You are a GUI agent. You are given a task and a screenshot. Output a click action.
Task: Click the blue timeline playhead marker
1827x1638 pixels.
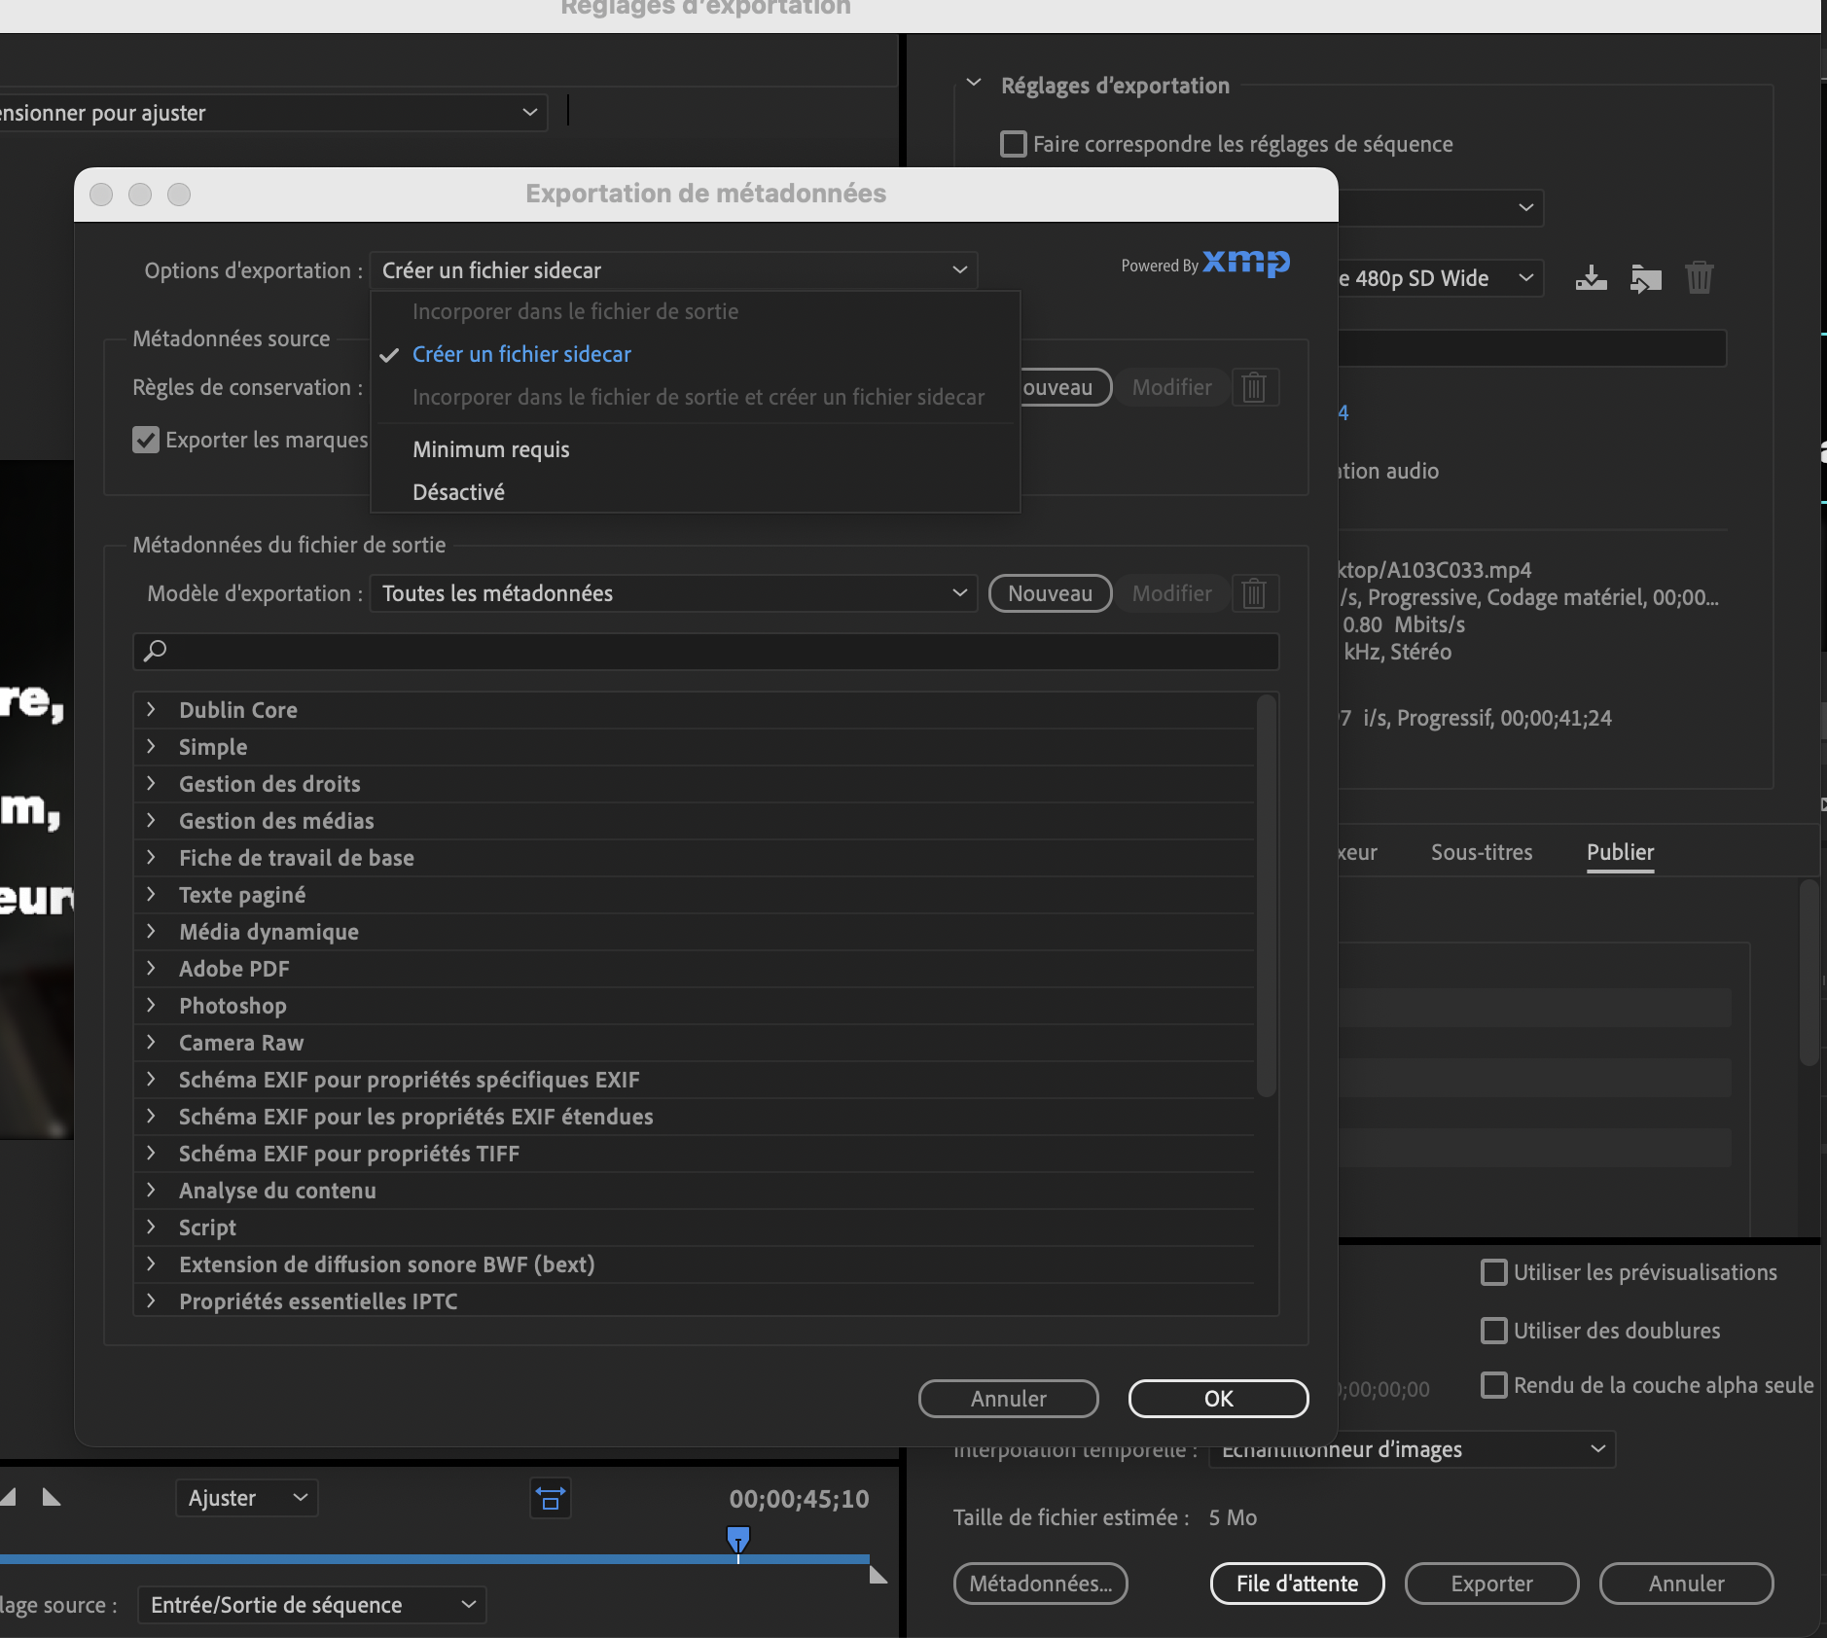tap(738, 1539)
